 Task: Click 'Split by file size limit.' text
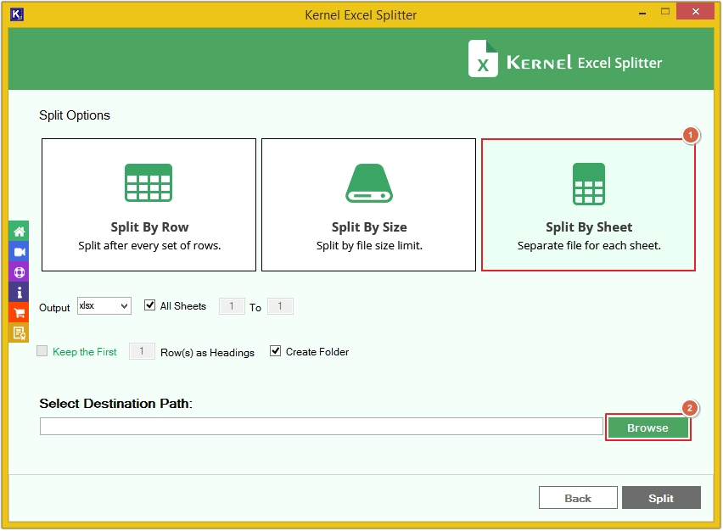coord(369,246)
